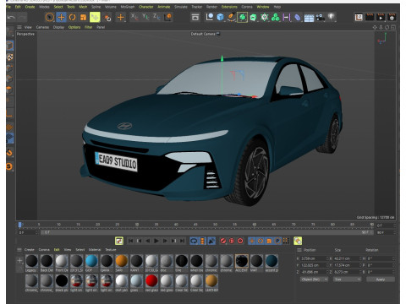Viewport: 406px width, 304px height.
Task: Open viewport Filter menu
Action: pos(89,27)
